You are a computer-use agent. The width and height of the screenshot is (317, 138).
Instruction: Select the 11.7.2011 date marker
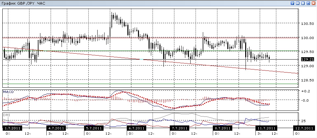coord(266,128)
